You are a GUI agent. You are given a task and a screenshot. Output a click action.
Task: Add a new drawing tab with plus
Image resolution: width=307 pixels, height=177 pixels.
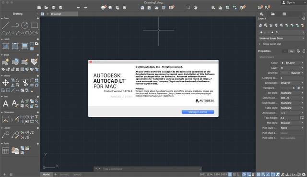click(x=47, y=14)
